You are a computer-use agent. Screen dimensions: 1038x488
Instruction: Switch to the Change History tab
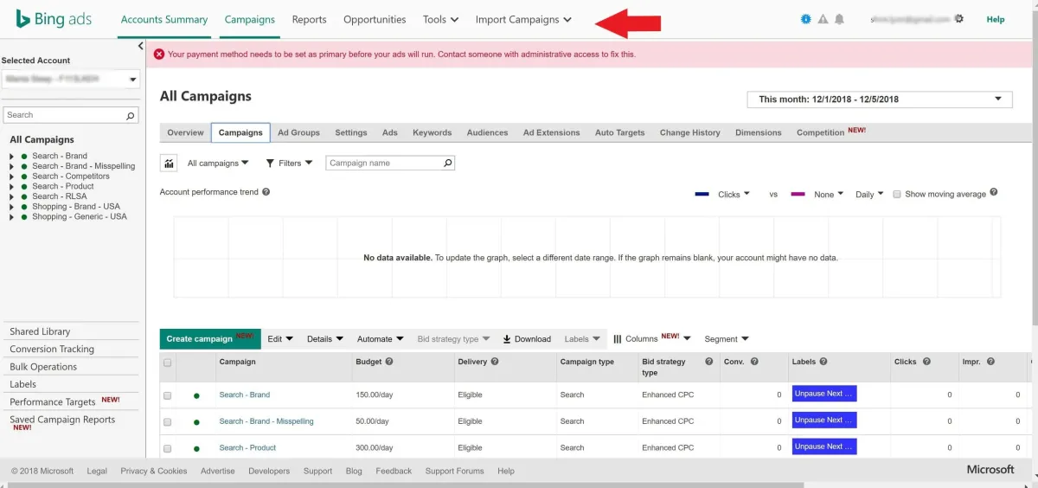689,132
